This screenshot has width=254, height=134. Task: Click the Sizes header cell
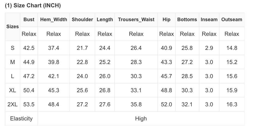click(x=13, y=27)
